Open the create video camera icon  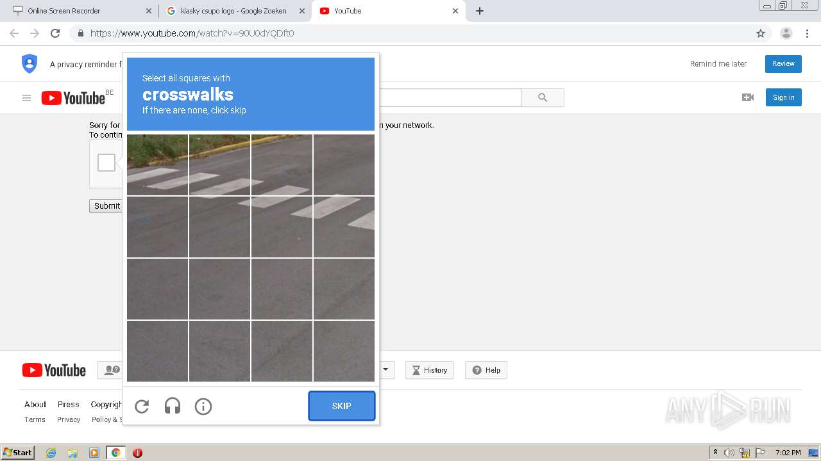click(748, 97)
